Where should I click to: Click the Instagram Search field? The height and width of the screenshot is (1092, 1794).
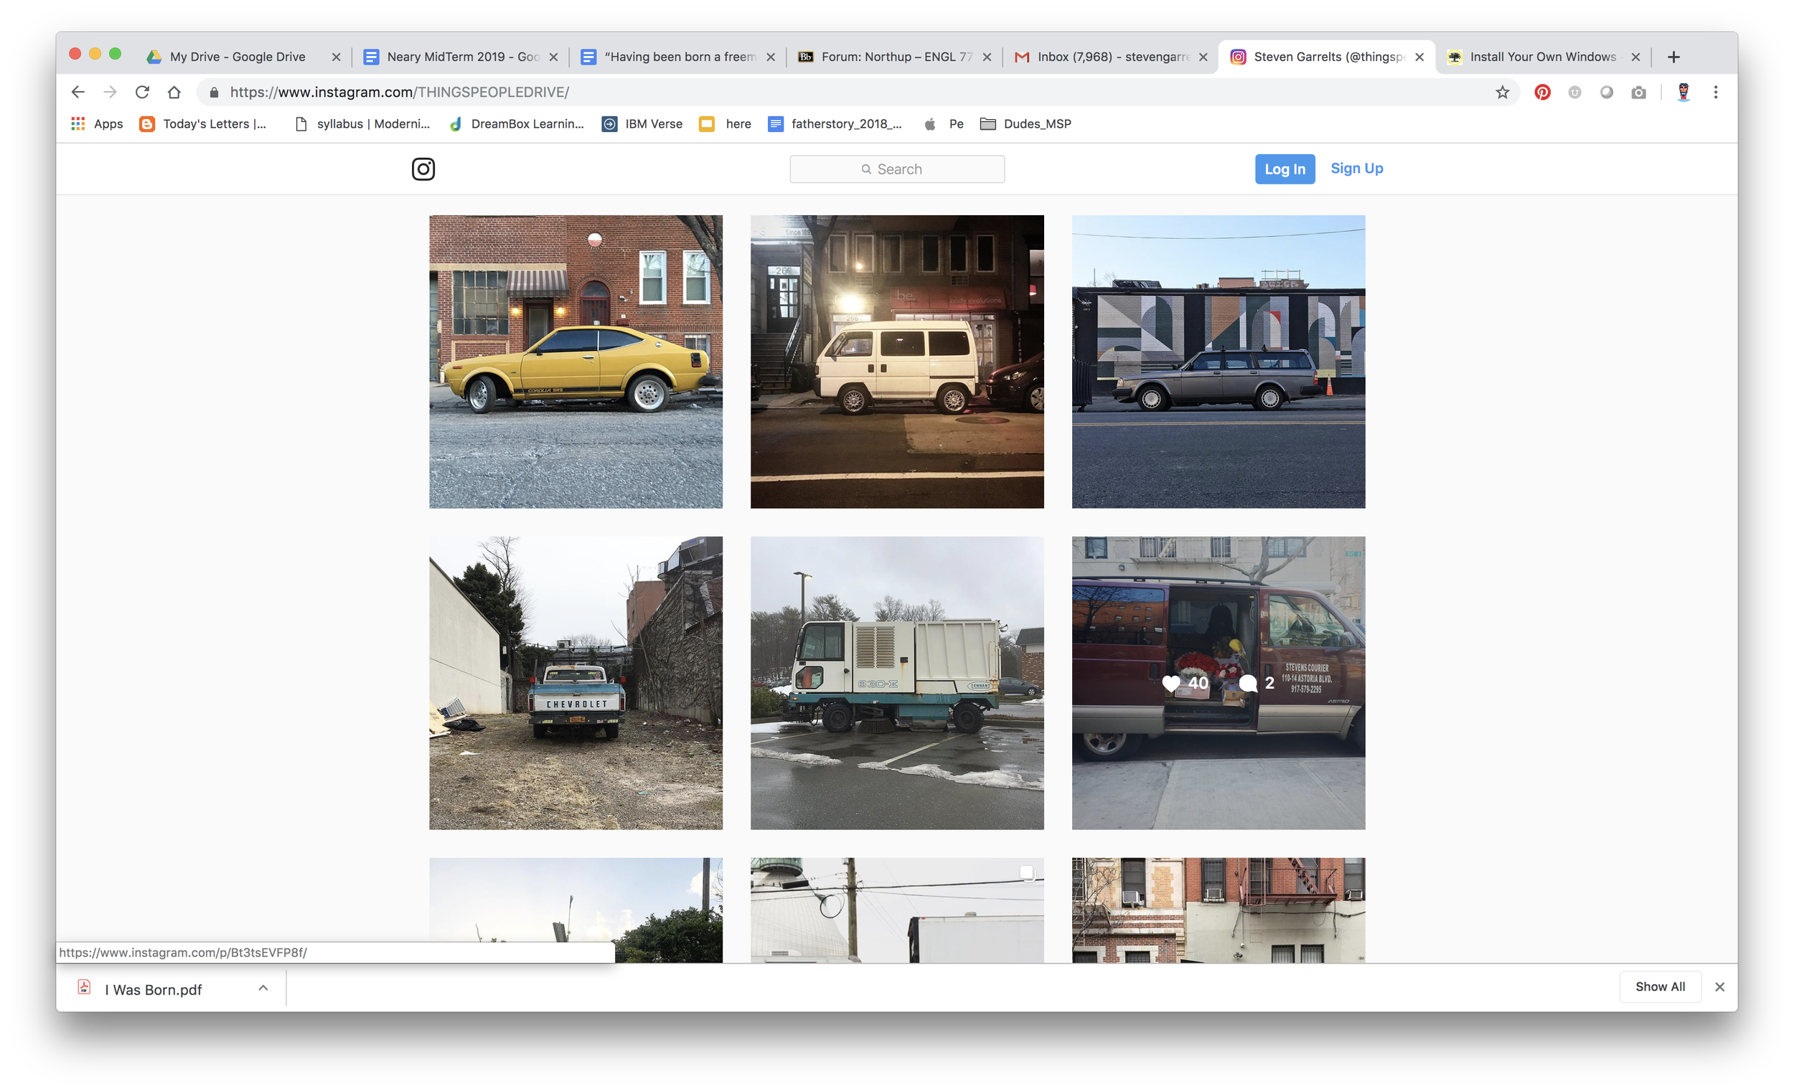pyautogui.click(x=897, y=169)
